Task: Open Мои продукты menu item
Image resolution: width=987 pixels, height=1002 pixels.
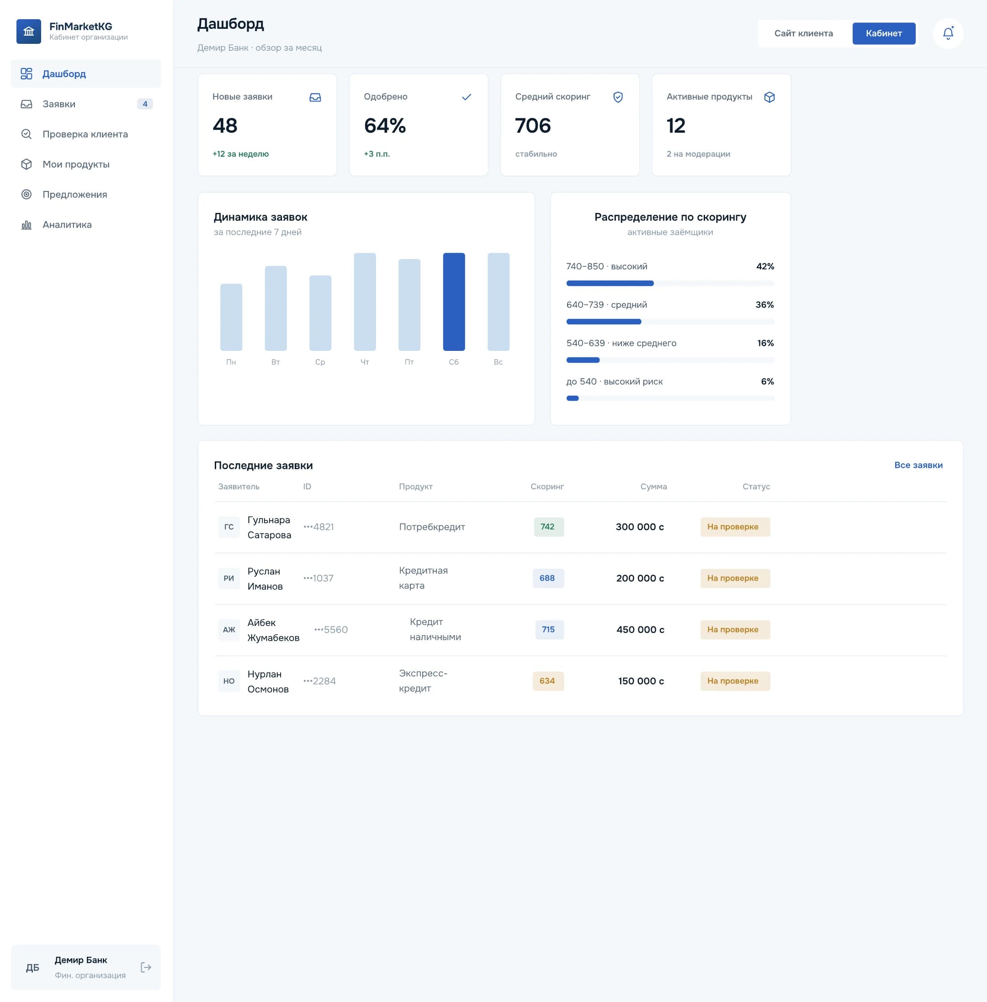Action: pyautogui.click(x=86, y=164)
